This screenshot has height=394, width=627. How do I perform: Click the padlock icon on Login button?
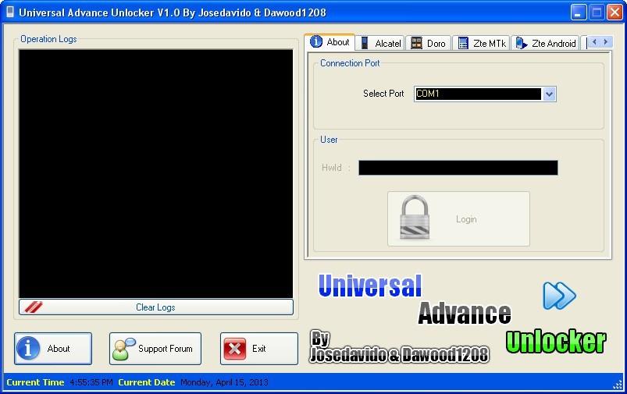[x=415, y=218]
